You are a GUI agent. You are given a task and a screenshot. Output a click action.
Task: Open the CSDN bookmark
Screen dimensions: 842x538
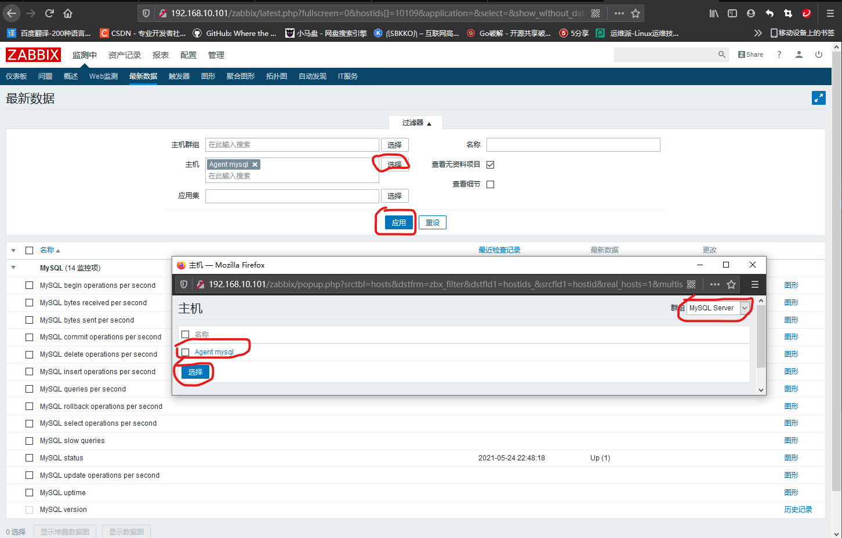143,33
